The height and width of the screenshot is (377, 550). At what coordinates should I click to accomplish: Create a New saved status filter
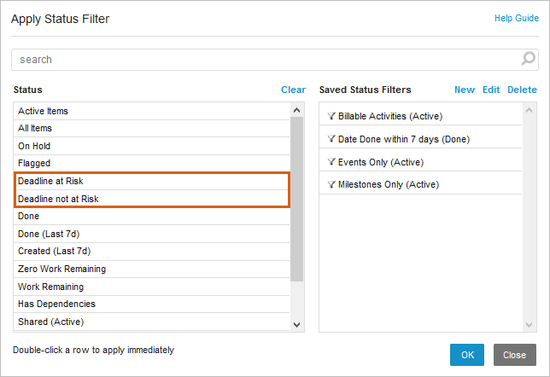pos(465,90)
